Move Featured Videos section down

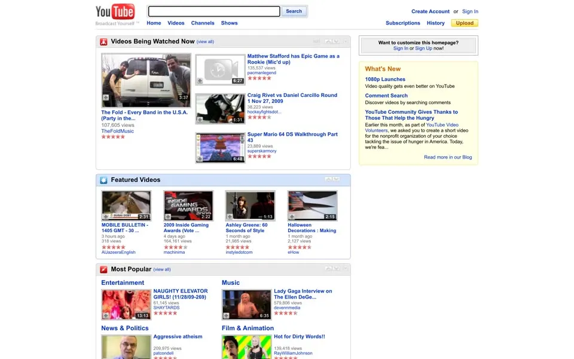(336, 179)
